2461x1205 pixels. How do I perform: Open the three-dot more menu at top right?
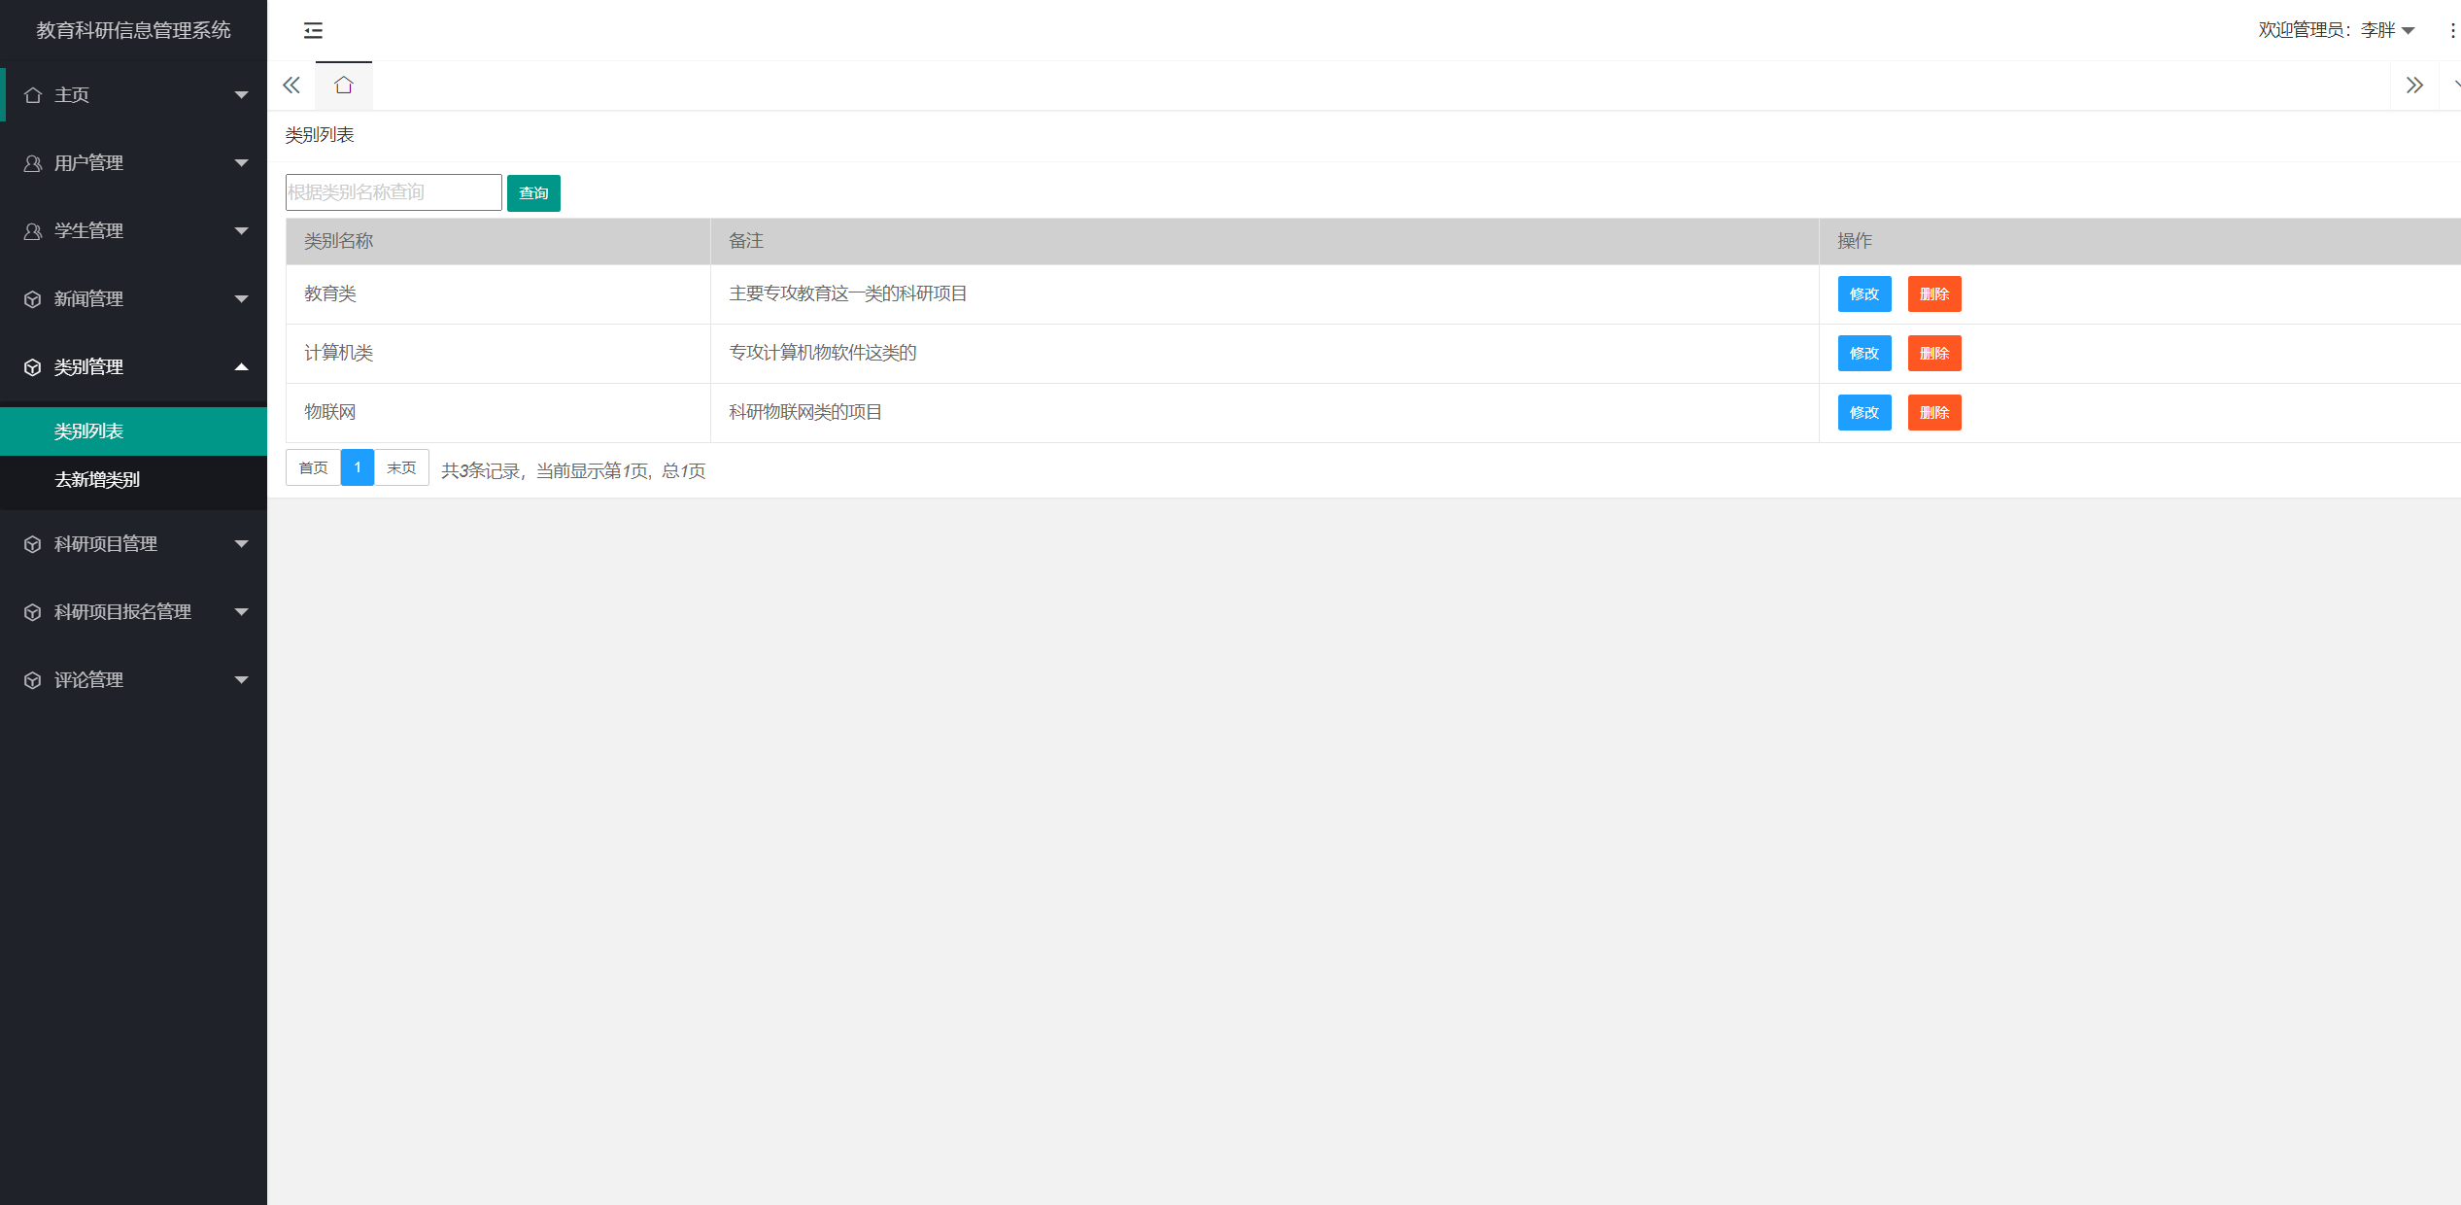[x=2451, y=30]
